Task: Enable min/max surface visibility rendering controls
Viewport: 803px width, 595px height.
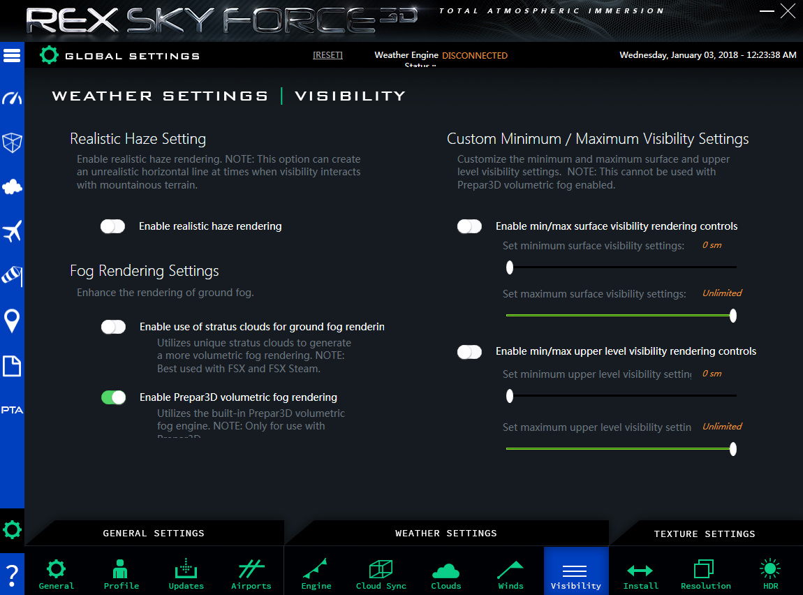Action: (470, 226)
